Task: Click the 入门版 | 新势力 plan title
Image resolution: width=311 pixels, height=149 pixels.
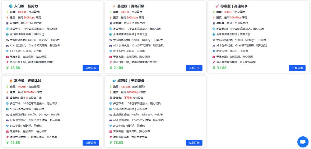Action: (x=26, y=6)
